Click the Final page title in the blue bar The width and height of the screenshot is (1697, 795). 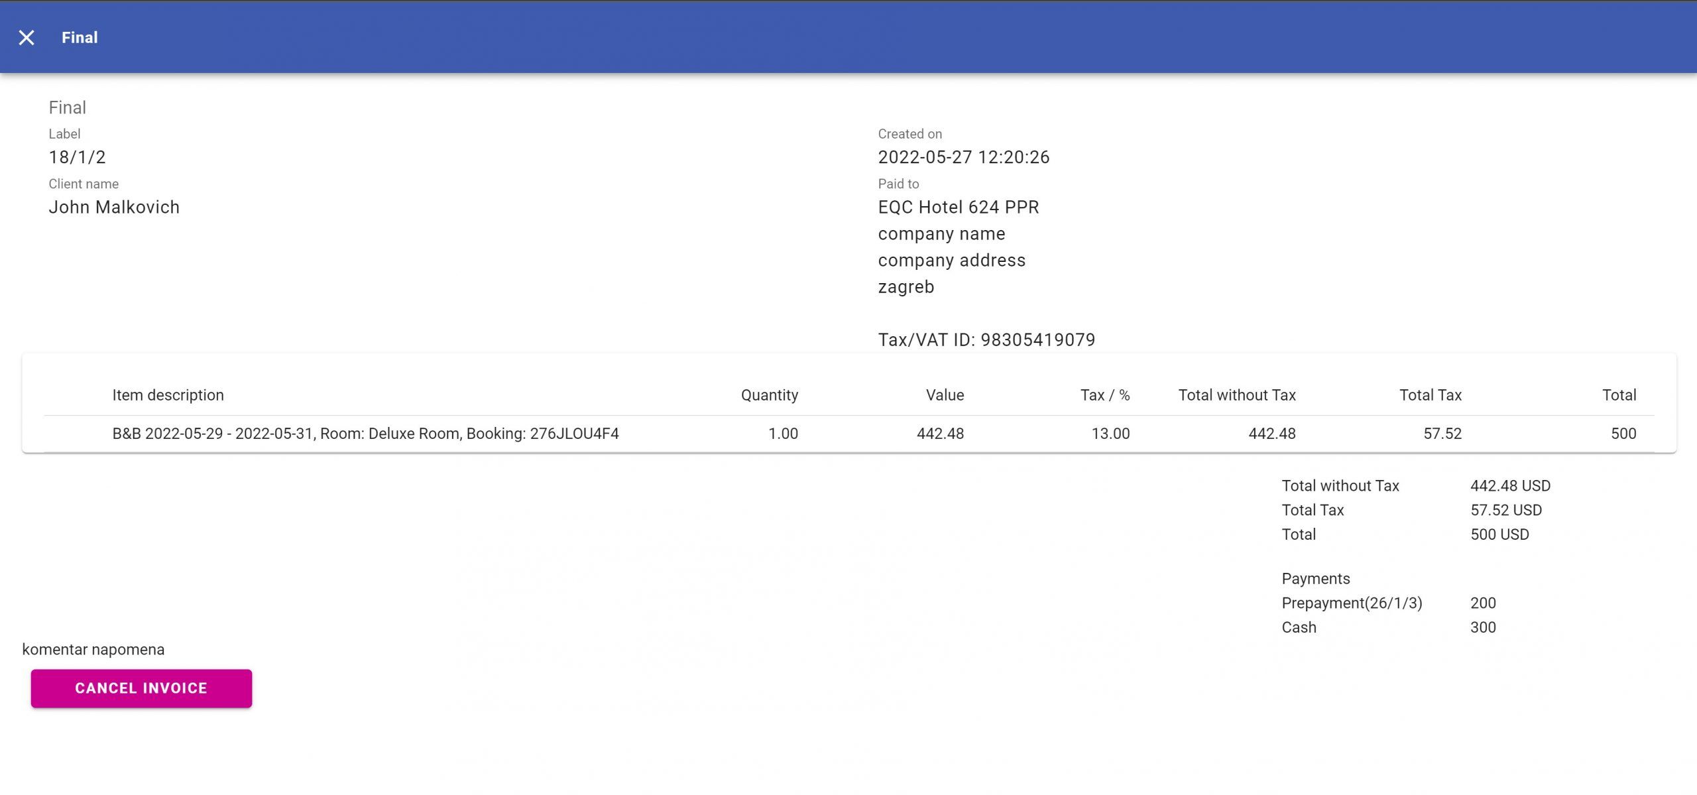(79, 36)
